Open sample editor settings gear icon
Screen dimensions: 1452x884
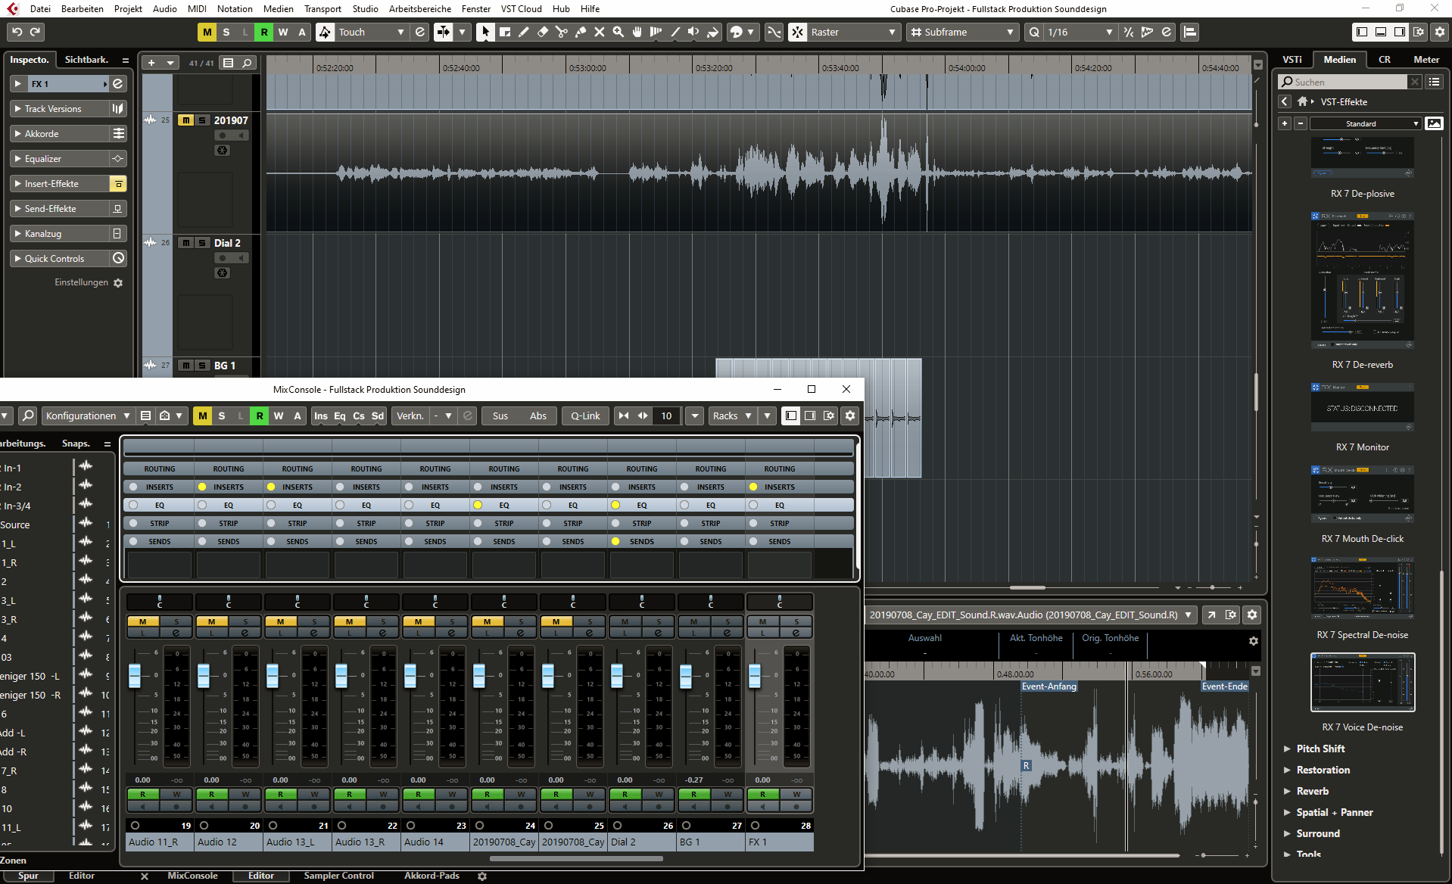pos(1252,615)
